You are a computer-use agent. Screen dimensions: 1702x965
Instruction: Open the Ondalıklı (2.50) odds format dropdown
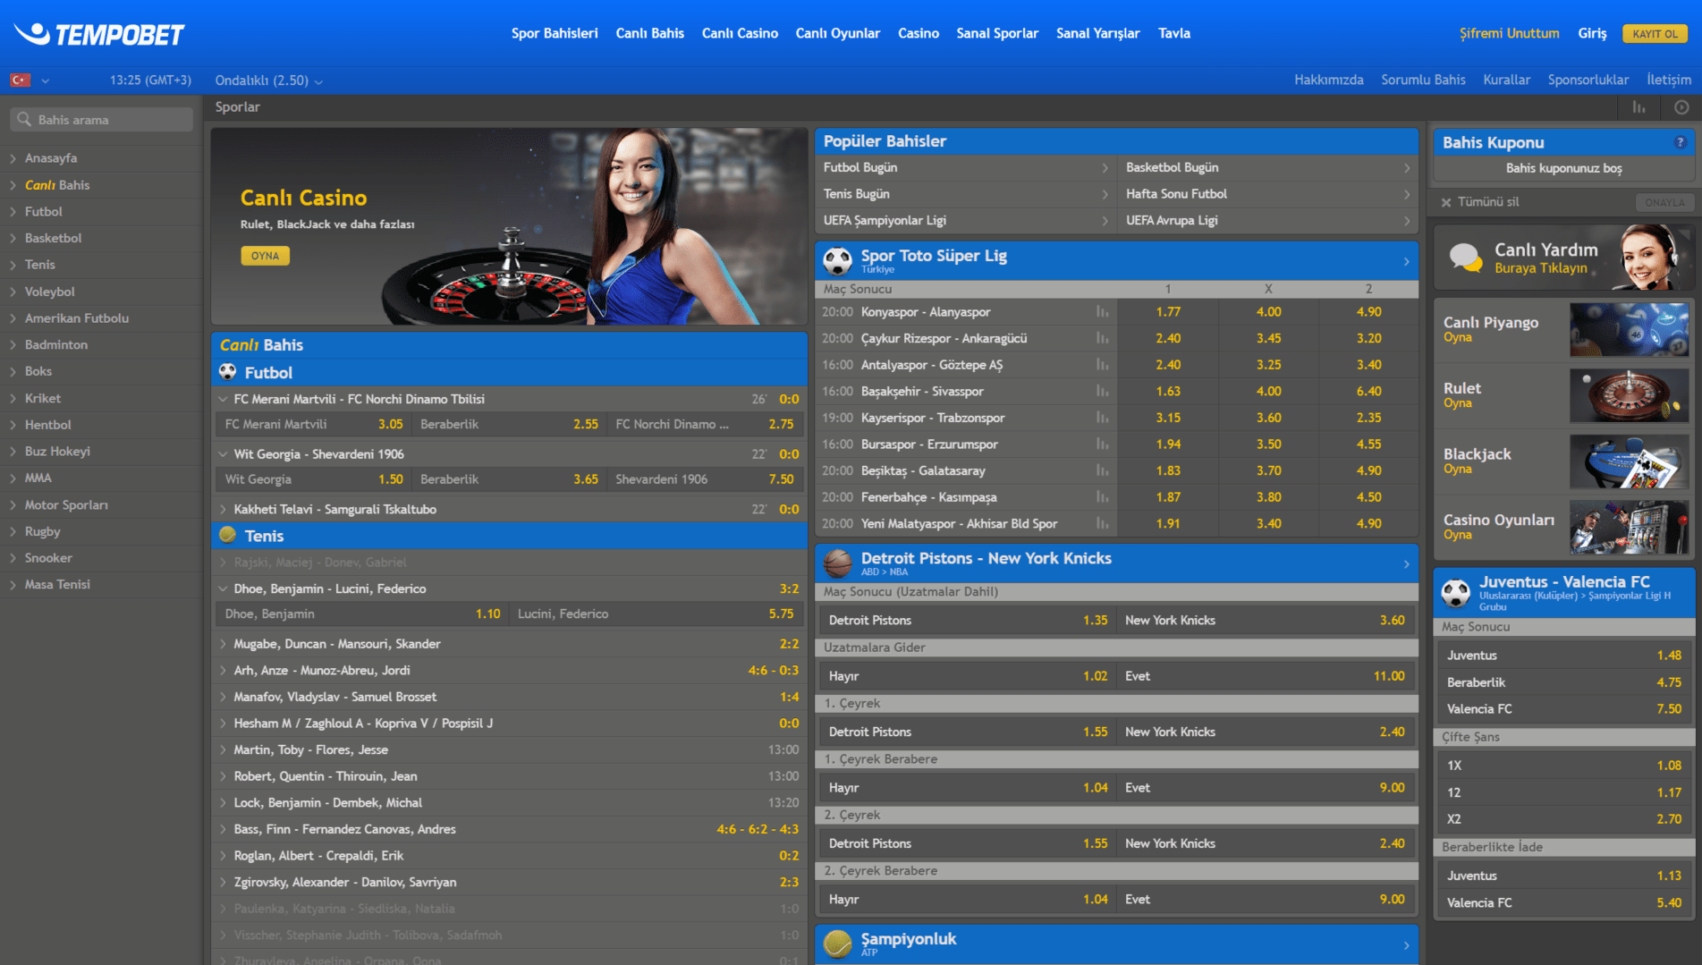268,80
